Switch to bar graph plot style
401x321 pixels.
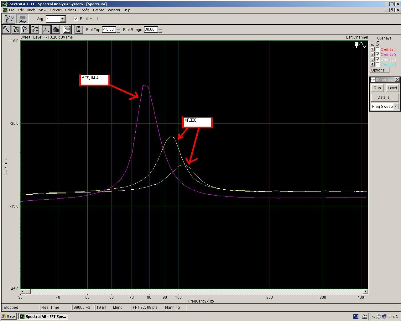tap(55, 29)
